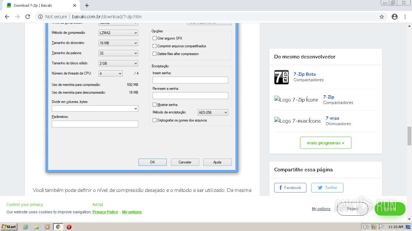Click the Inserir senha field
The height and width of the screenshot is (231, 412).
click(190, 80)
